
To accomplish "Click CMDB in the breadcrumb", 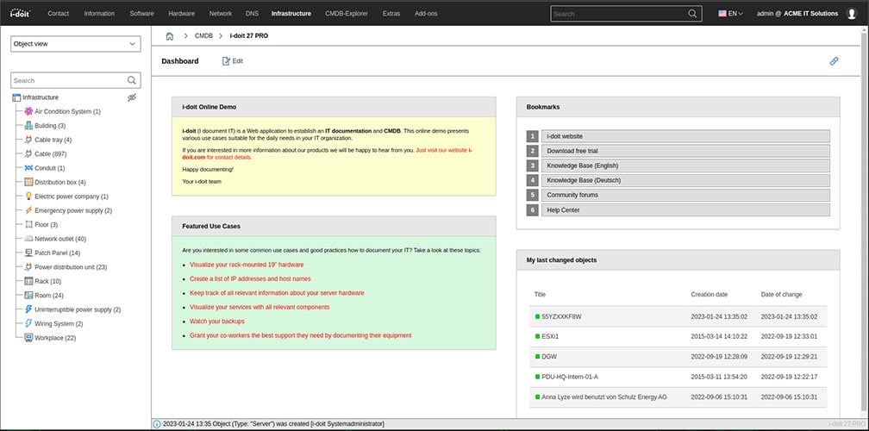I will point(203,36).
